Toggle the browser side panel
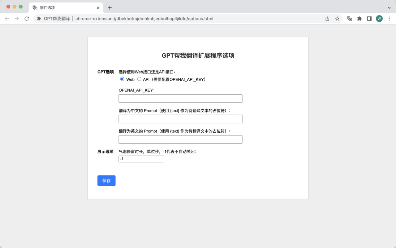396x248 pixels. pyautogui.click(x=369, y=19)
